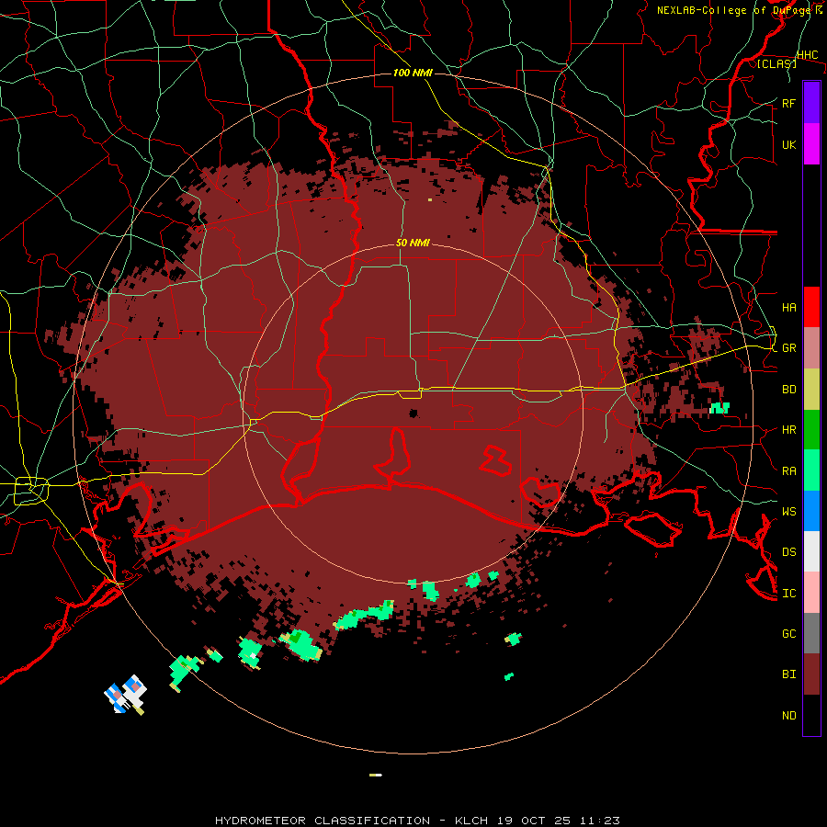Click the [CLAS] label

pos(776,63)
